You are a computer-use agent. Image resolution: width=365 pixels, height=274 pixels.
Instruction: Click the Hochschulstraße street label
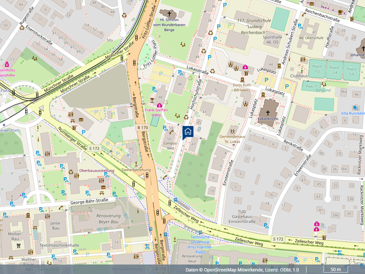195,94
